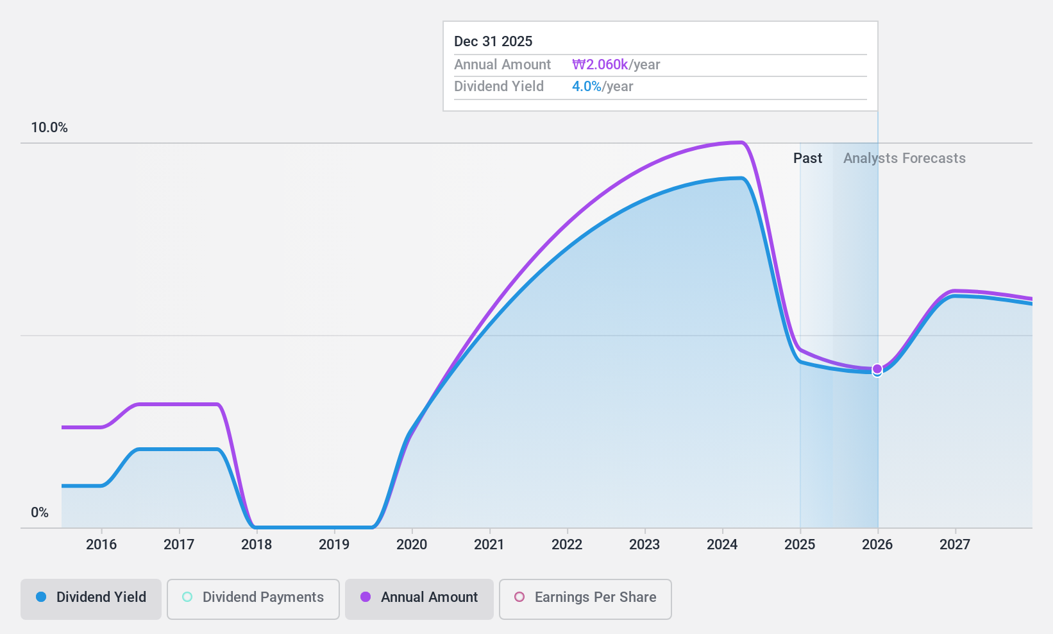This screenshot has height=634, width=1053.
Task: Click the purple data point at 2026
Action: (x=877, y=369)
